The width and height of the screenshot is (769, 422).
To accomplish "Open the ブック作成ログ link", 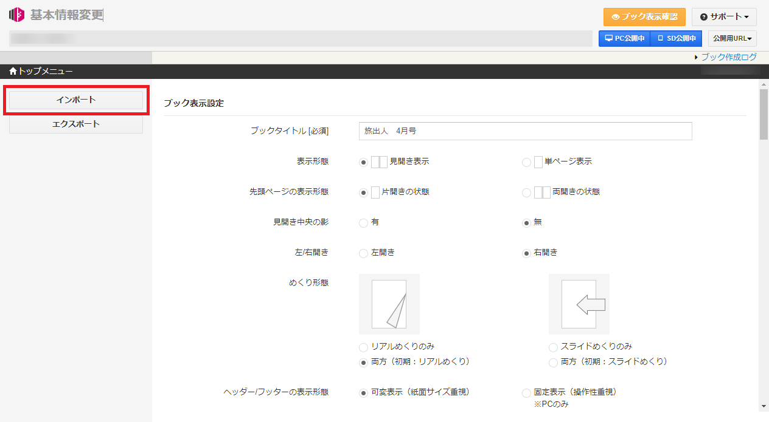I will (728, 57).
